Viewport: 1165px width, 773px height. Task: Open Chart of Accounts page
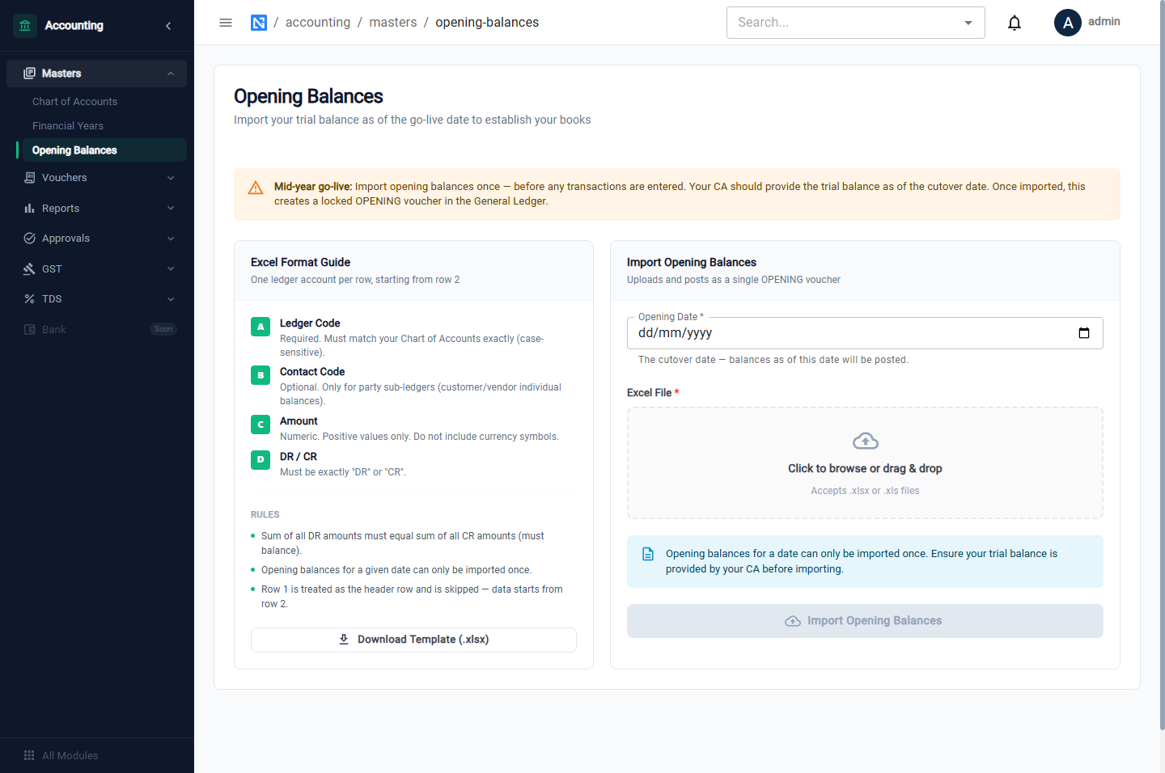[x=74, y=102]
